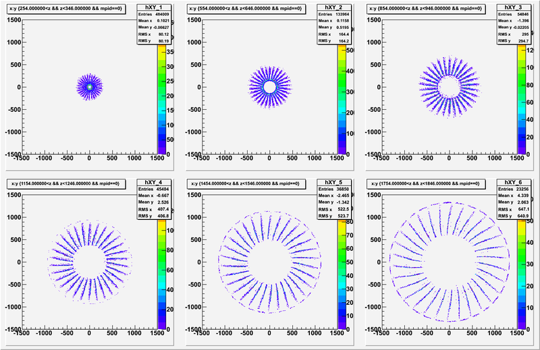Select the ring-shaped scatter pattern in hXY_2

pos(269,87)
